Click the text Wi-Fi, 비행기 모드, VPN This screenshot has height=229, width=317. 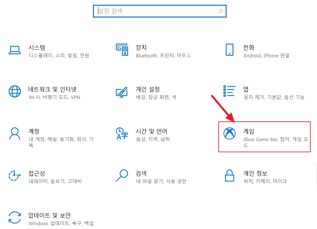pyautogui.click(x=54, y=97)
